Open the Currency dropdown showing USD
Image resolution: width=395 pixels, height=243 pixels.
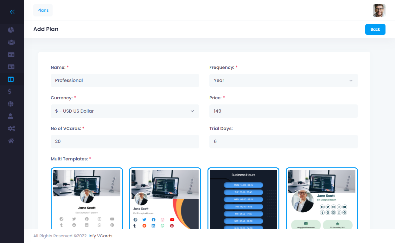coord(125,111)
